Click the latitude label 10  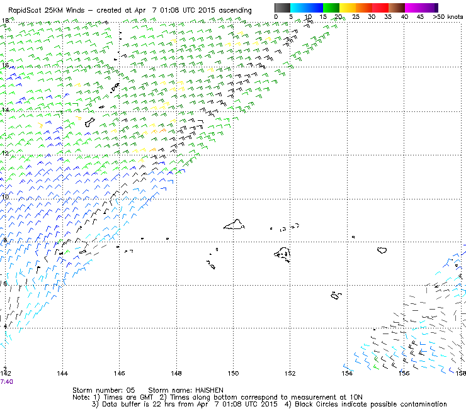tap(5, 197)
